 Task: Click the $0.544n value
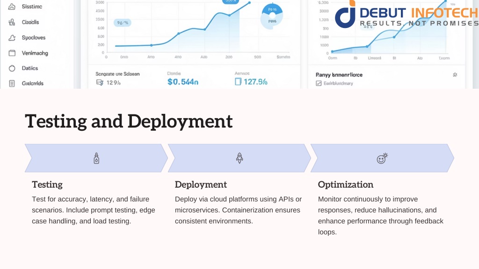(183, 82)
